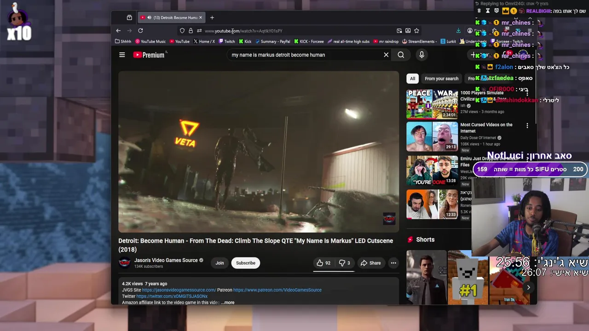Open site permissions icon in address bar
This screenshot has height=331, width=589.
pos(199,31)
